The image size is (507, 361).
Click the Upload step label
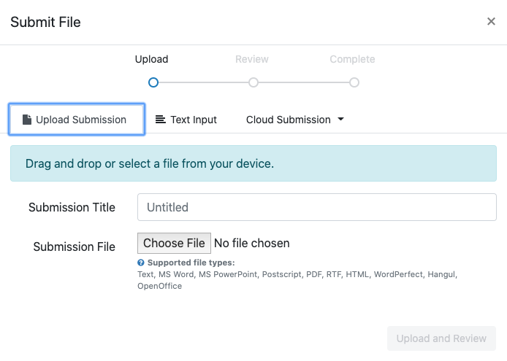pyautogui.click(x=152, y=59)
